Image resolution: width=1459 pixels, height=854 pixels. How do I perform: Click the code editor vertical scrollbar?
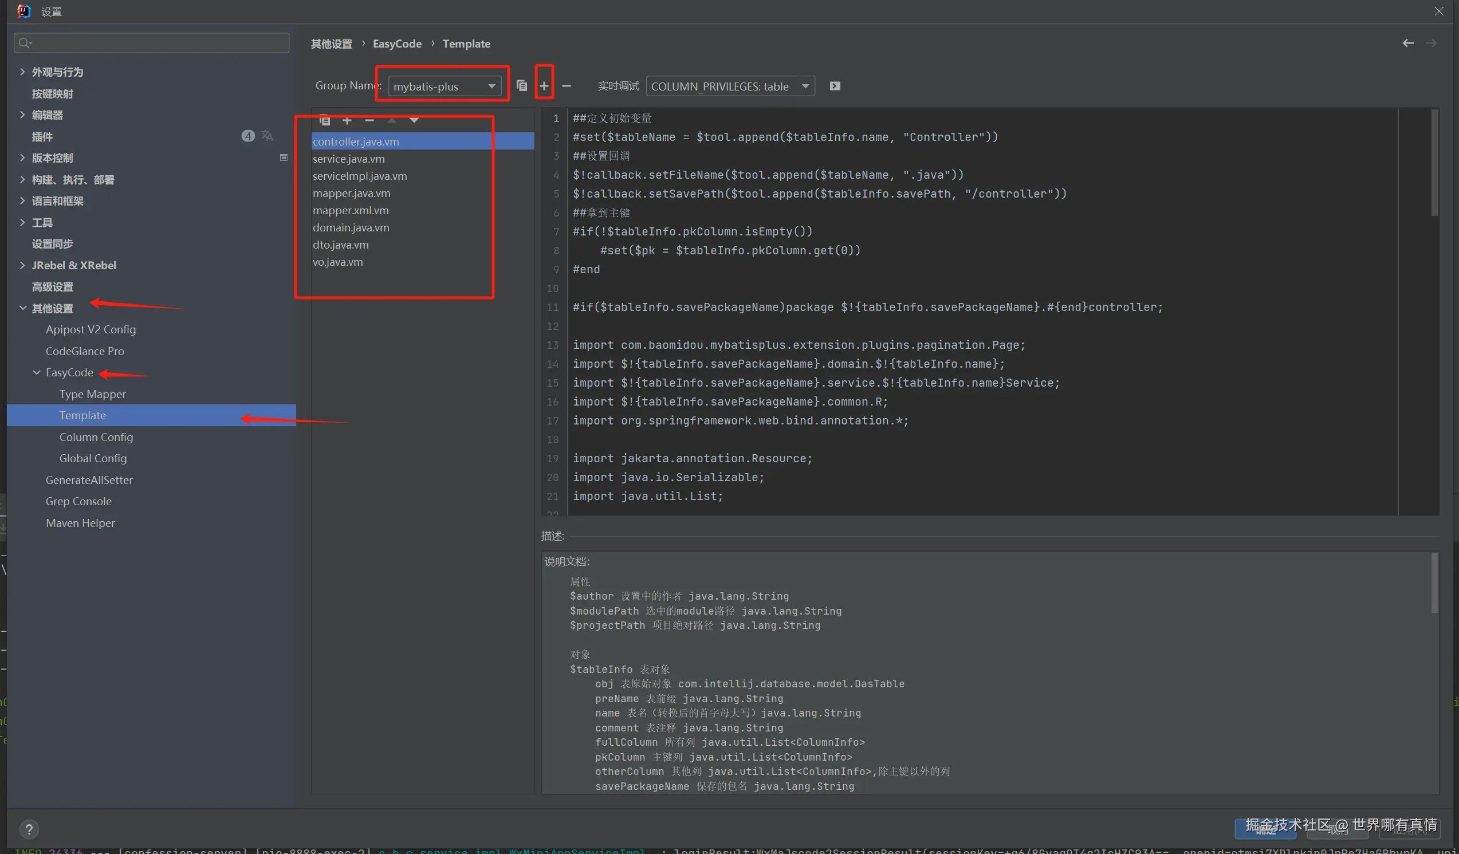[1434, 163]
